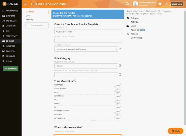Click the Name This Rule input field

point(88,32)
